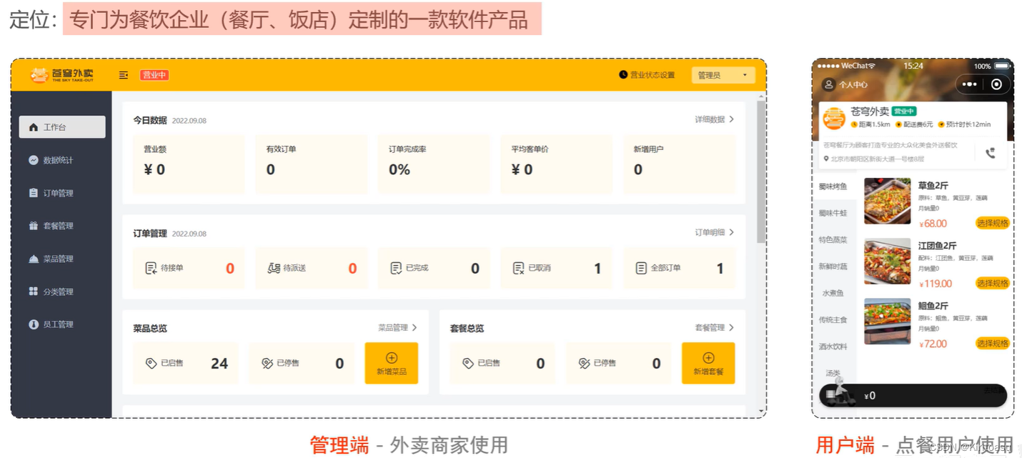This screenshot has width=1022, height=458.
Task: Click the 工作台 home icon
Action: point(34,127)
